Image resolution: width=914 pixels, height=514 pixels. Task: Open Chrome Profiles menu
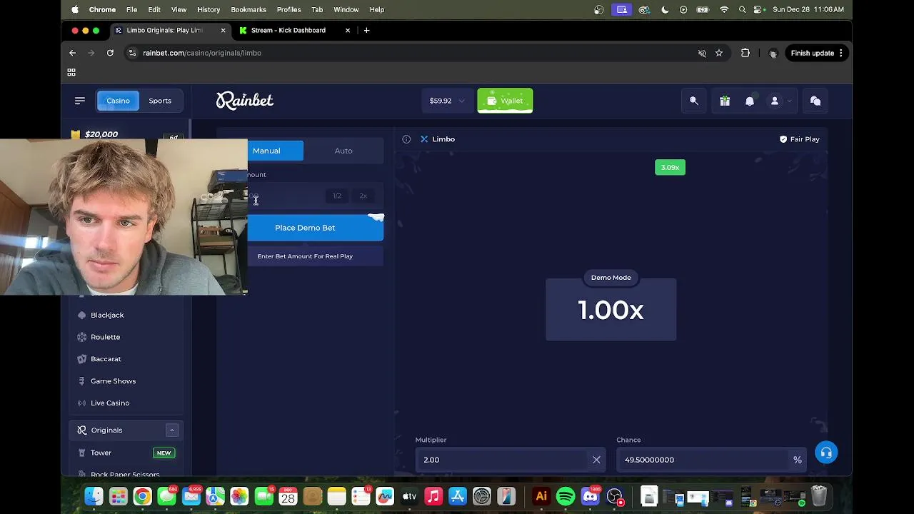point(288,9)
